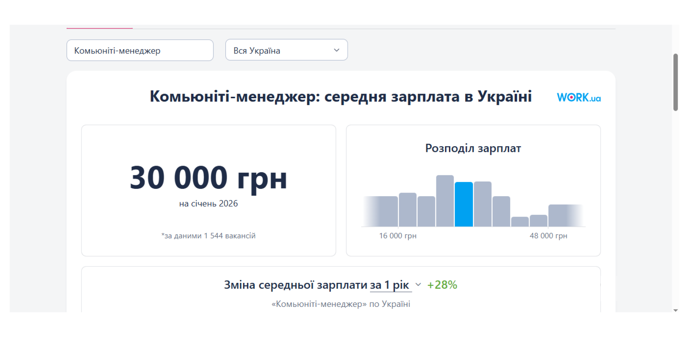The width and height of the screenshot is (689, 337).
Task: Click the '48 000 грн' axis label
Action: [548, 236]
